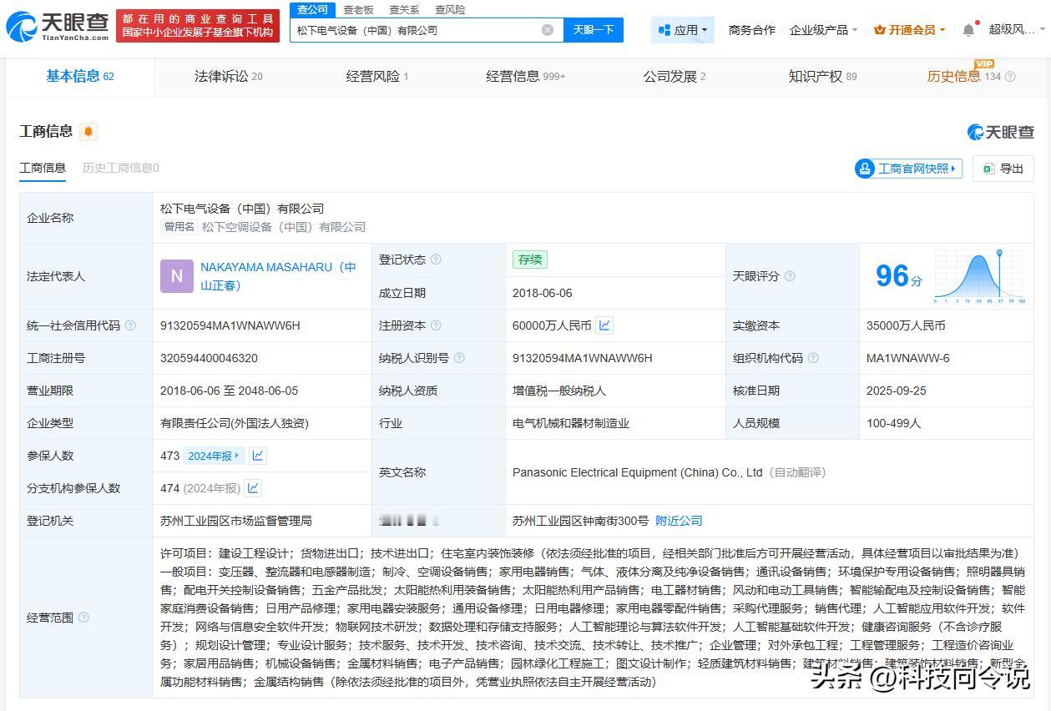Click the approval date 2025-09-25
The height and width of the screenshot is (711, 1051).
point(897,391)
